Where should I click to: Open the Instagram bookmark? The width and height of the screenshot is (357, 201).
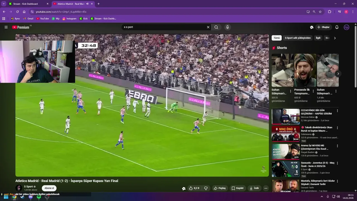click(x=69, y=19)
